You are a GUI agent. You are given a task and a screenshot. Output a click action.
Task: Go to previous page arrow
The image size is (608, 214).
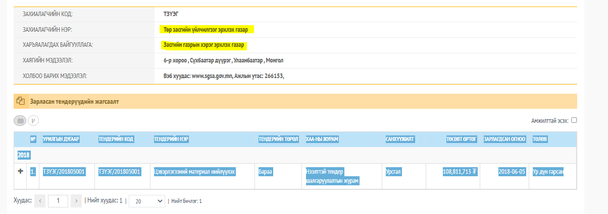coord(41,201)
